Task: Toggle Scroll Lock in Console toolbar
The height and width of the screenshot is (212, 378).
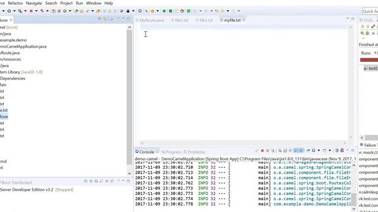Action: [285, 151]
